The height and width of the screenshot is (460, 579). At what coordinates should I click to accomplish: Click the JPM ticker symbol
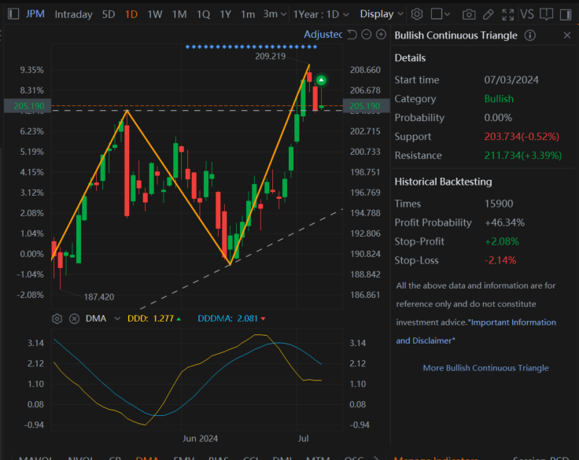point(35,14)
